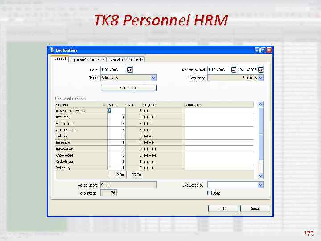Select the Innovation criteria row

[154, 149]
